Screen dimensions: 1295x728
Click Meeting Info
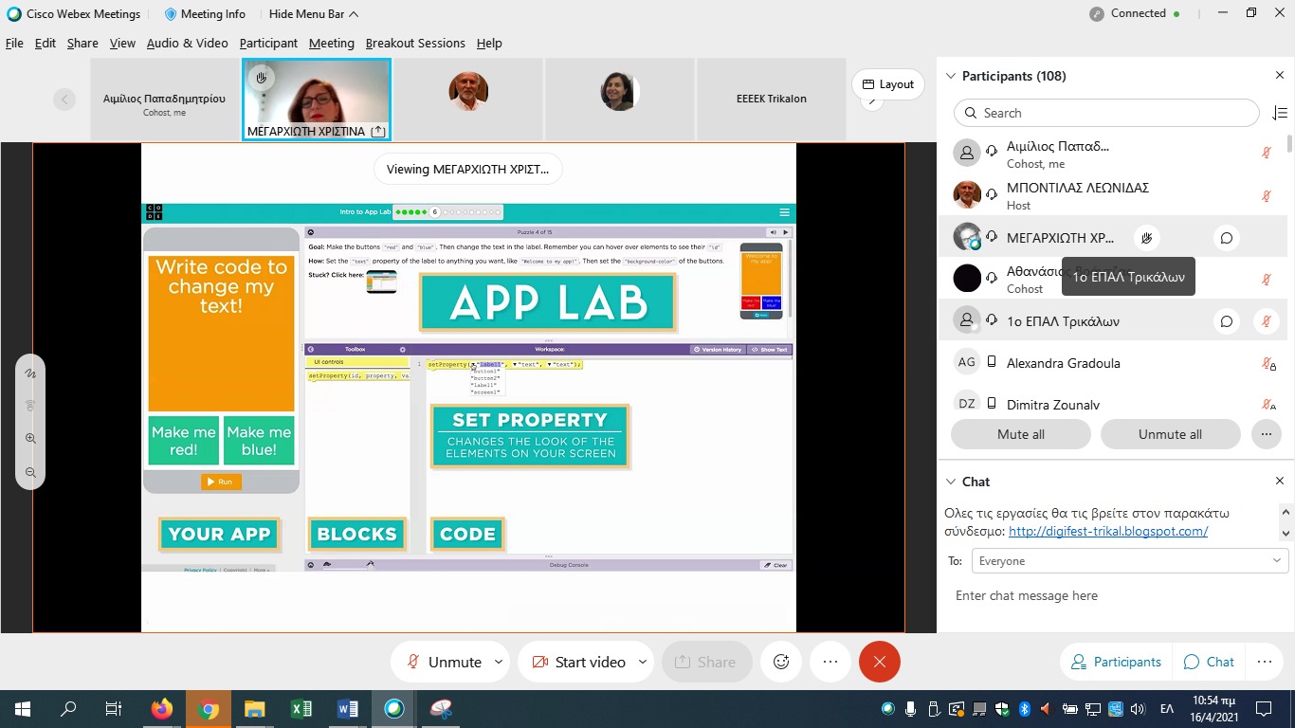click(x=205, y=14)
